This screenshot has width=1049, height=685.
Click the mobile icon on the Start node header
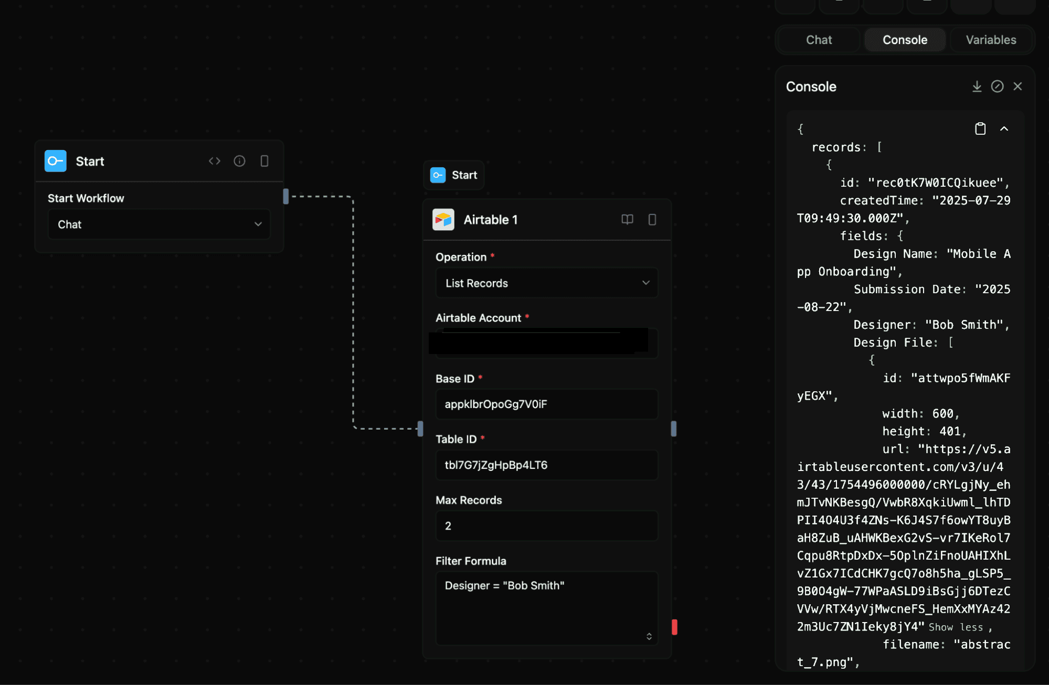coord(264,161)
